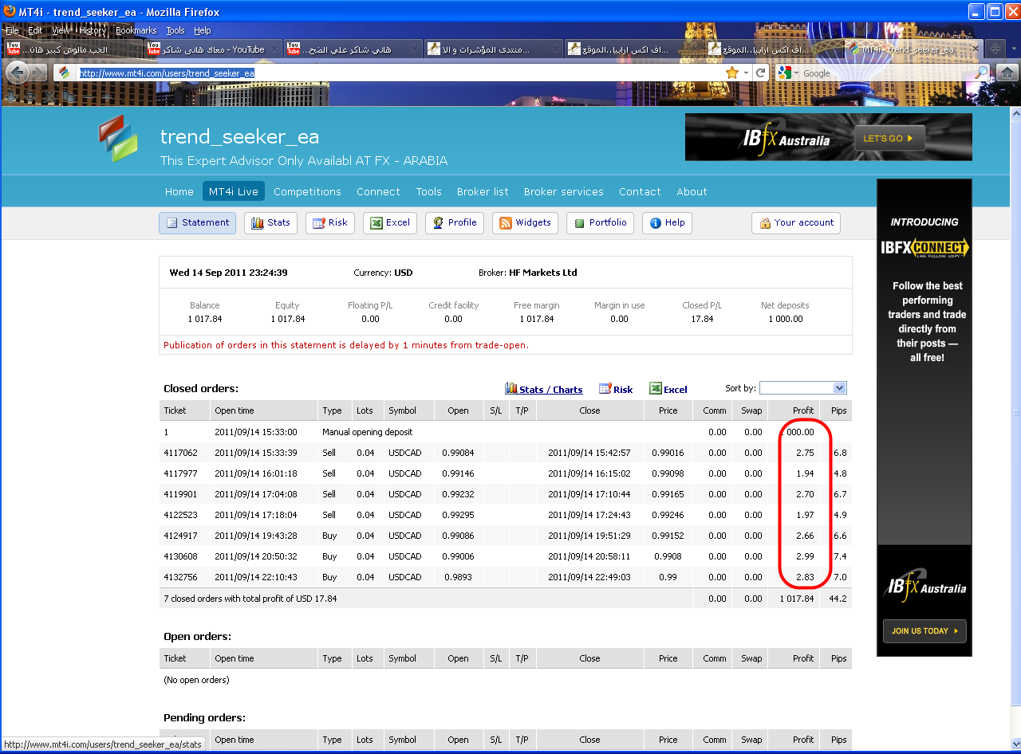Select ticket 4132756 in closed orders
Screen dimensions: 1021x754
coord(180,577)
